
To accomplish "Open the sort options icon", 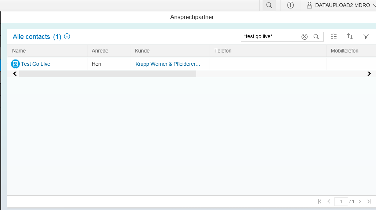I will click(x=350, y=36).
